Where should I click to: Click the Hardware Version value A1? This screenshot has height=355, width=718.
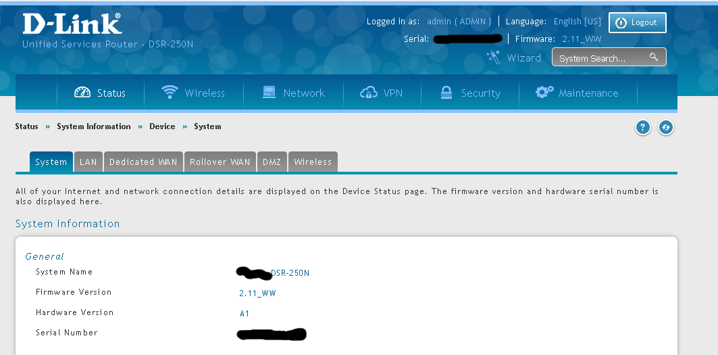(x=245, y=313)
